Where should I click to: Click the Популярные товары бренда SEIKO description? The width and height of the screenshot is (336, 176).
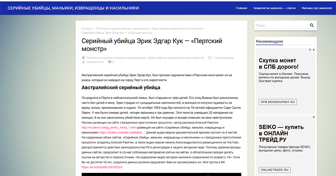[284, 149]
